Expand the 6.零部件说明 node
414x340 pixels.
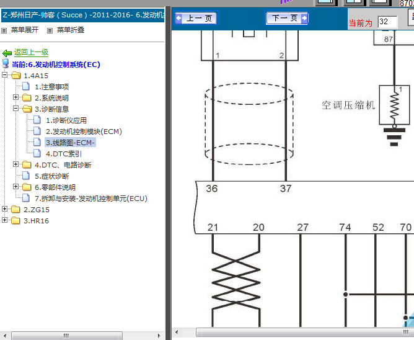click(x=15, y=187)
